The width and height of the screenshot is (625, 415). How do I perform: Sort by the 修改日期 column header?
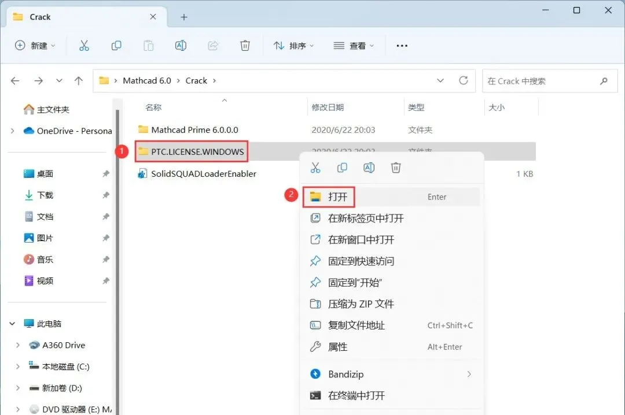(x=328, y=108)
